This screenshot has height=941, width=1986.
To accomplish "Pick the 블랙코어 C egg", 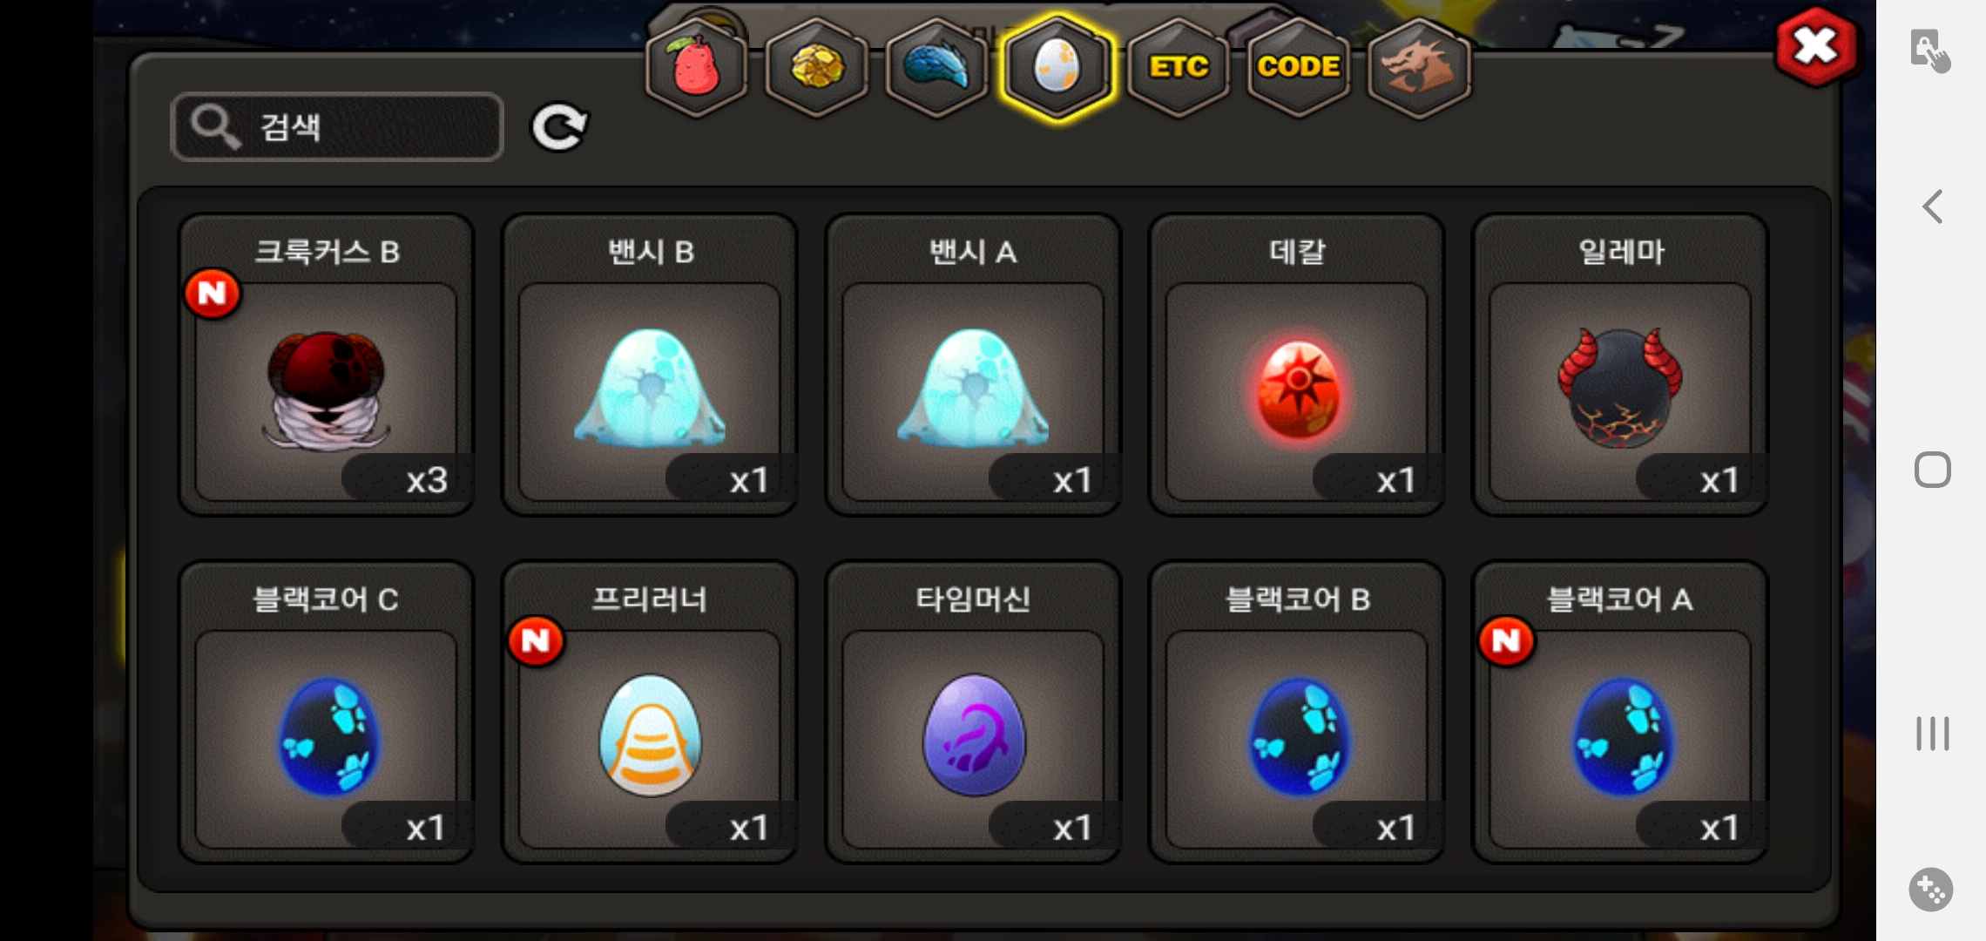I will pyautogui.click(x=326, y=712).
